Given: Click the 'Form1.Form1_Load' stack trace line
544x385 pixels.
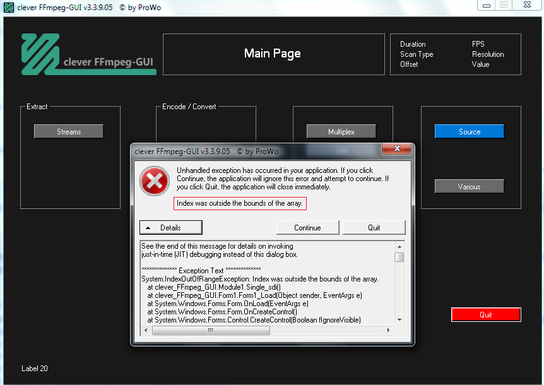Looking at the screenshot, I should coord(255,295).
